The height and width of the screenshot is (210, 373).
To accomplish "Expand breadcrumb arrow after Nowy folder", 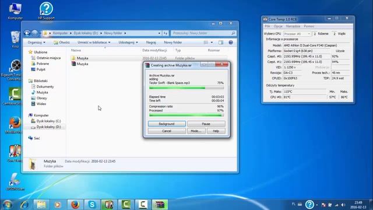I will [125, 33].
